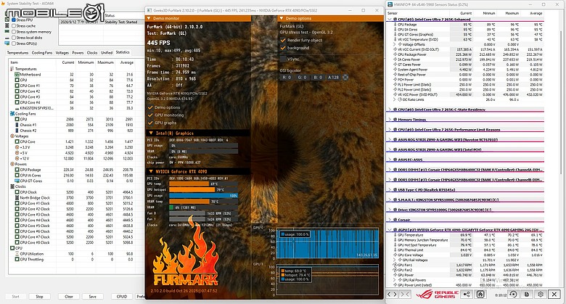Click the OSI bgcolor picker square in FurMark
This screenshot has height=304, width=566.
point(345,77)
